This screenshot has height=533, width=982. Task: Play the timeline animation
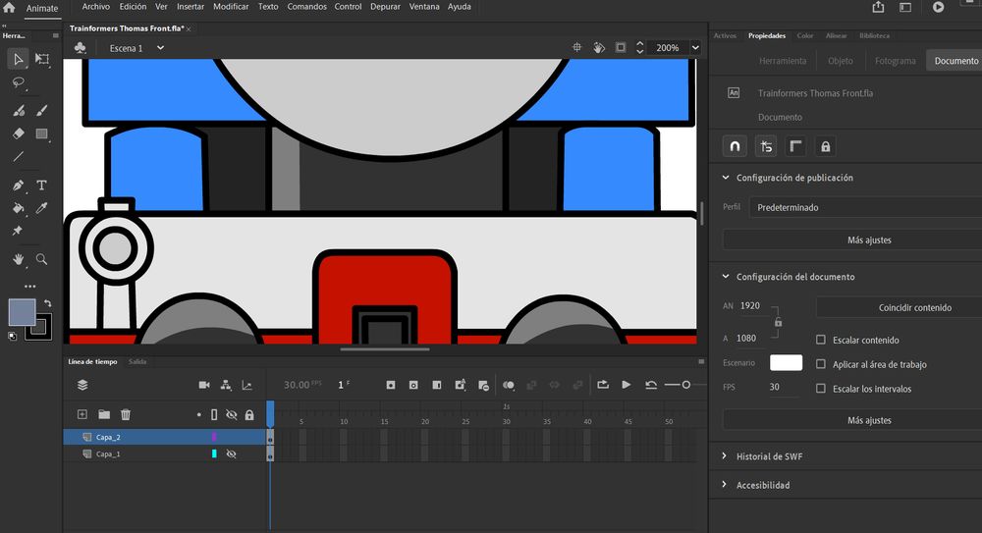point(627,385)
